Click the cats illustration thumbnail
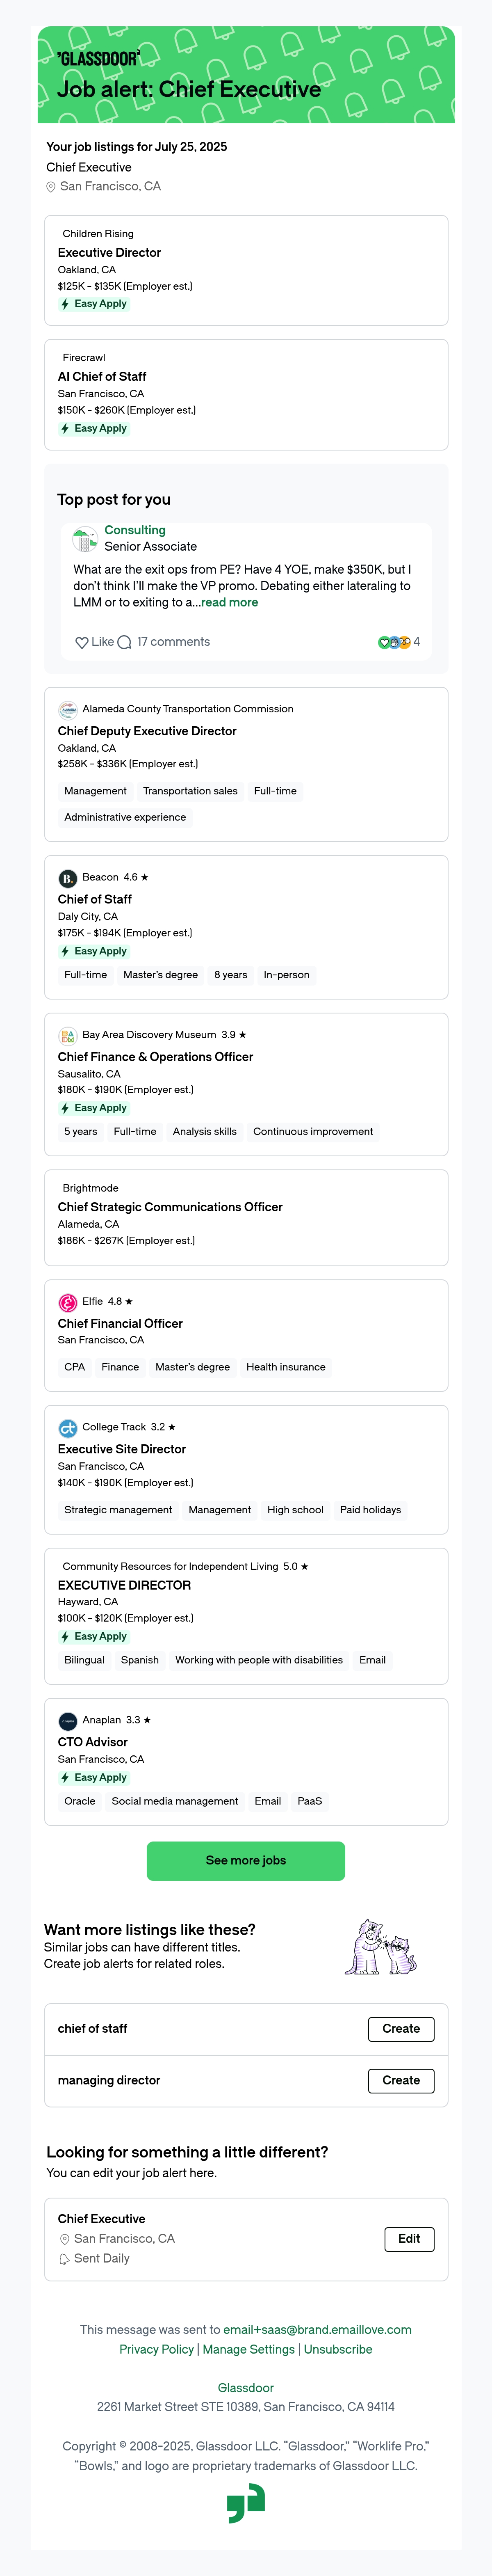 click(x=381, y=1947)
